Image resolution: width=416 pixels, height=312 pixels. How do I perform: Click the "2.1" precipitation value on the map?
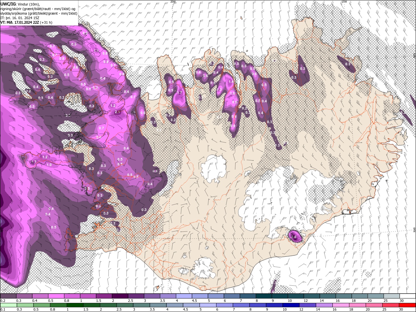coord(118,112)
